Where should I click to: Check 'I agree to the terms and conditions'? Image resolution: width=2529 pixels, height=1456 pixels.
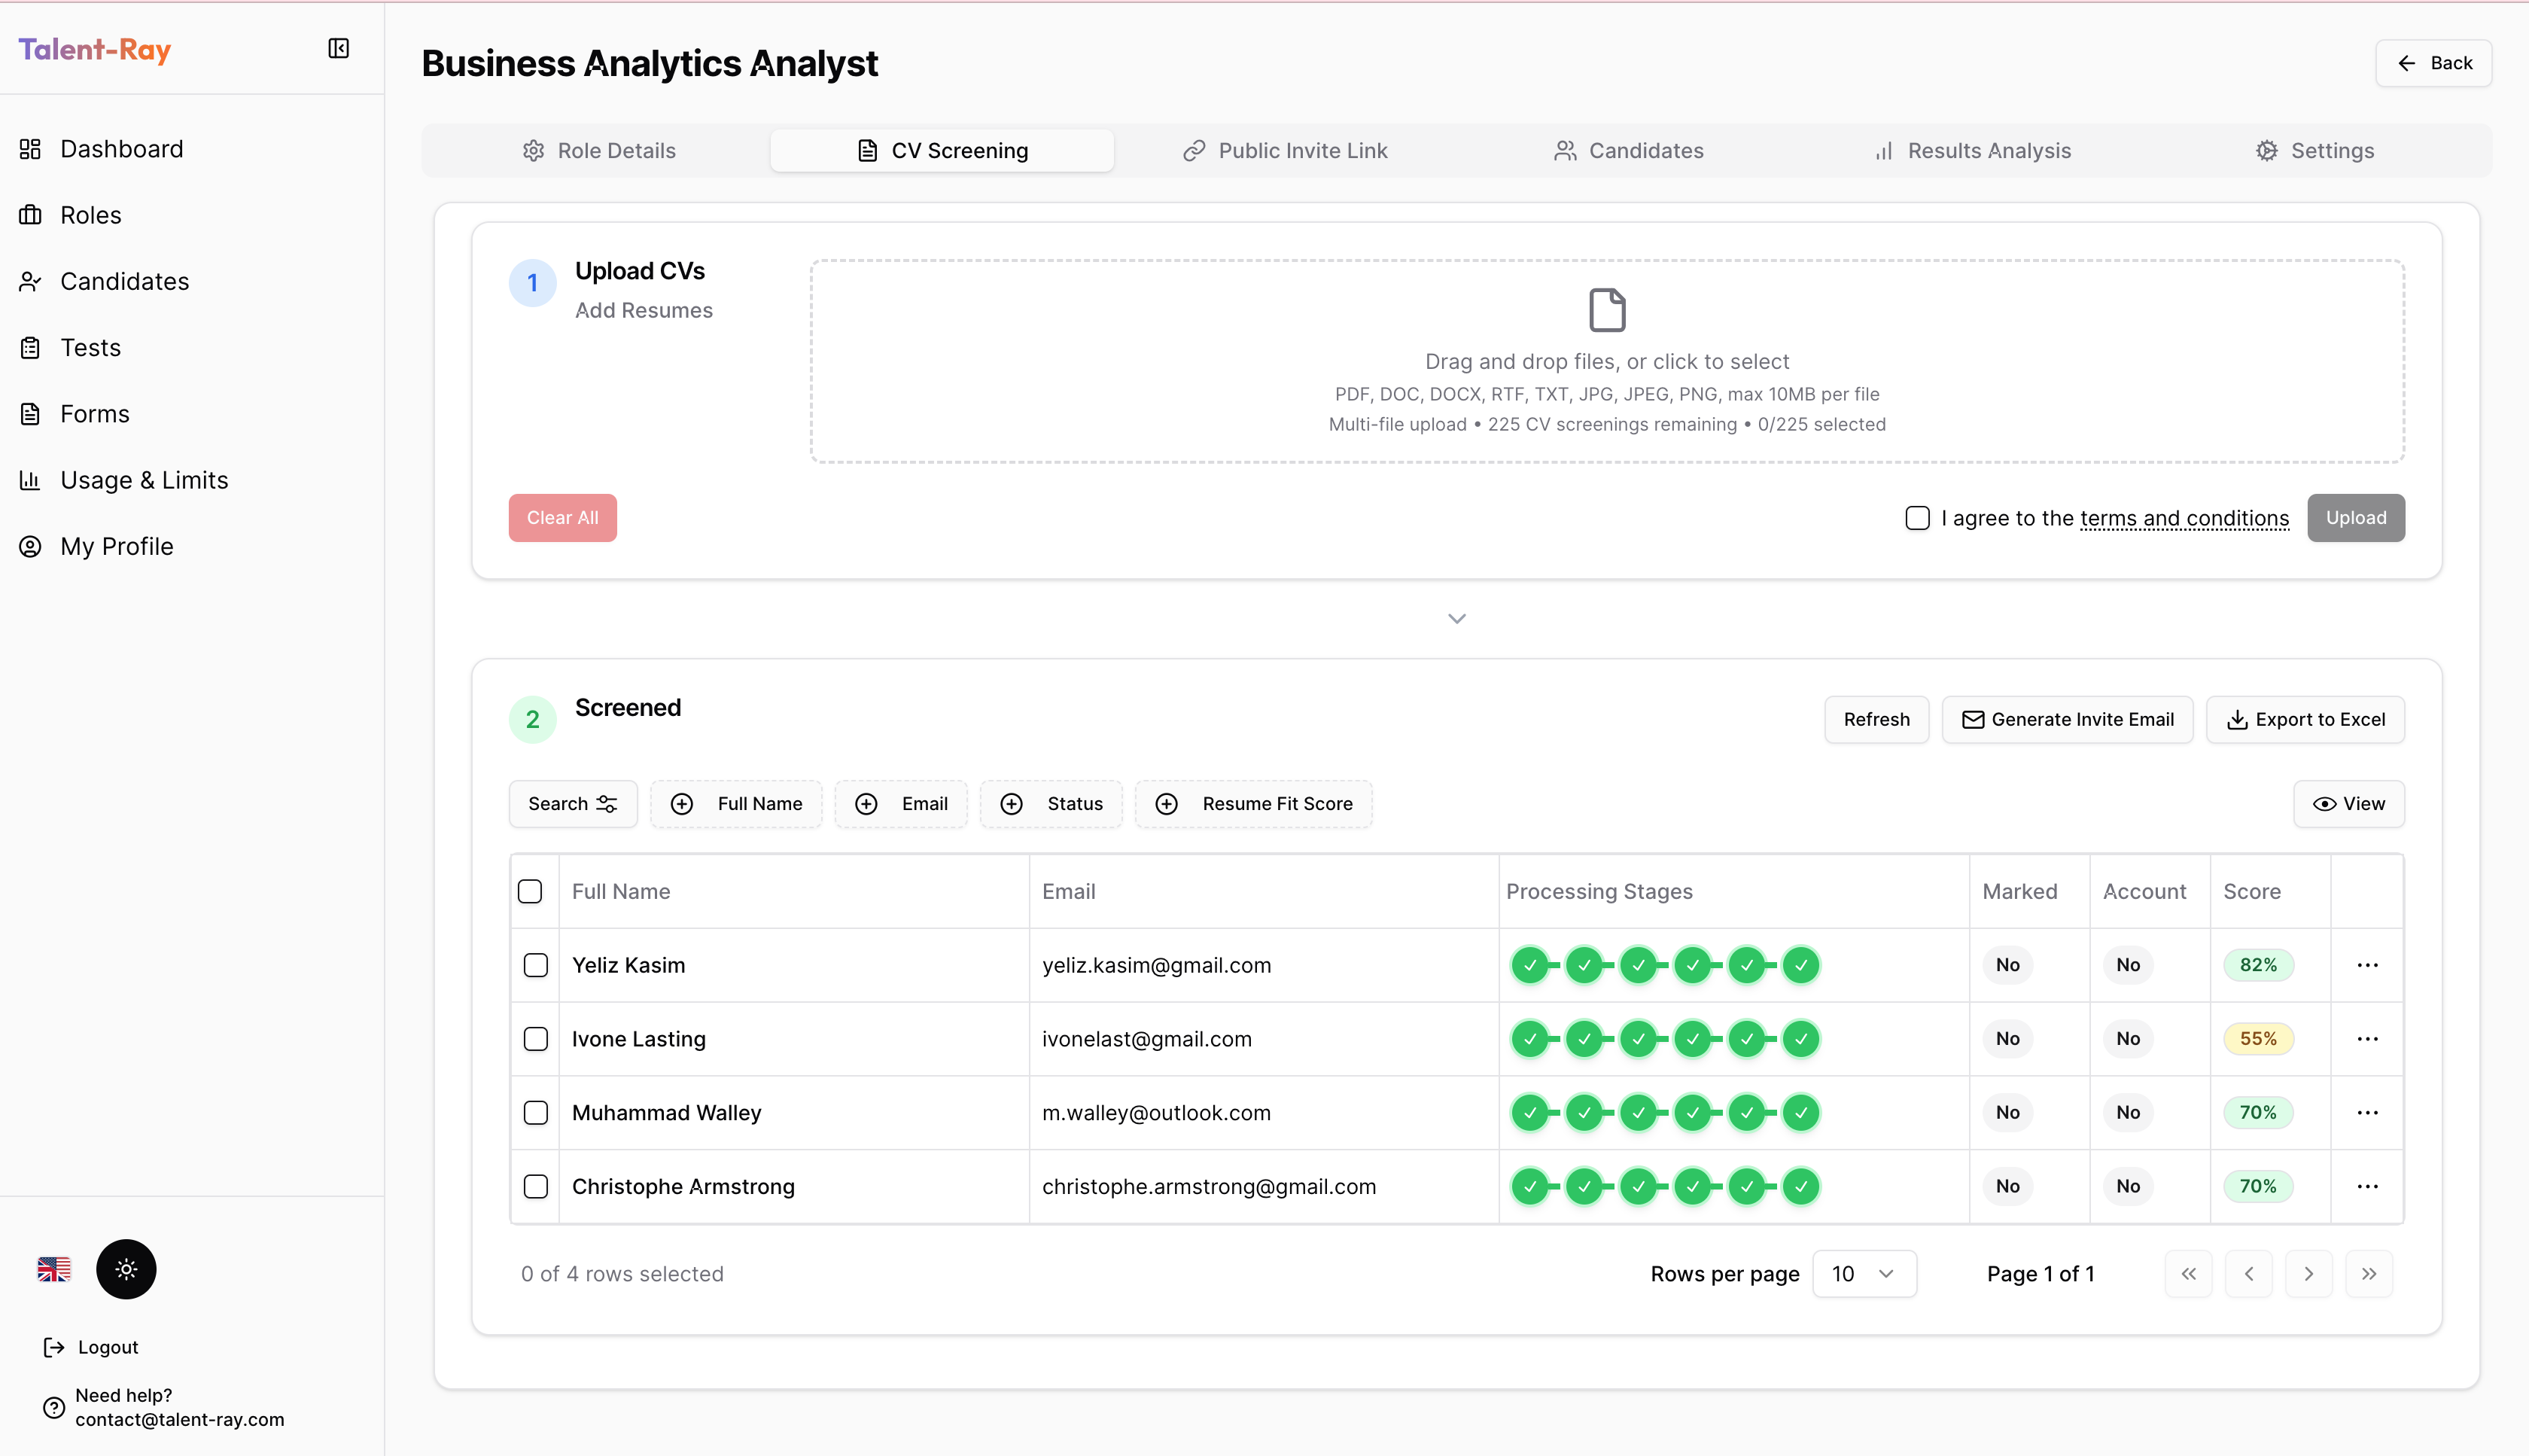point(1917,518)
